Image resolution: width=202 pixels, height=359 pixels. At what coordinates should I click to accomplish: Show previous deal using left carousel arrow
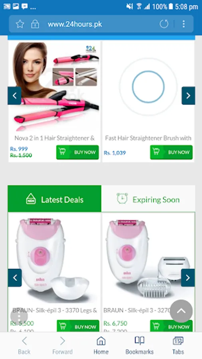point(15,278)
